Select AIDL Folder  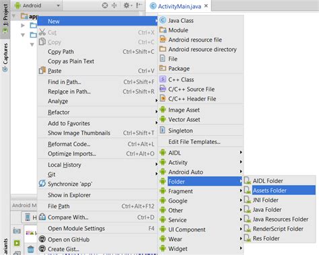[x=279, y=181]
